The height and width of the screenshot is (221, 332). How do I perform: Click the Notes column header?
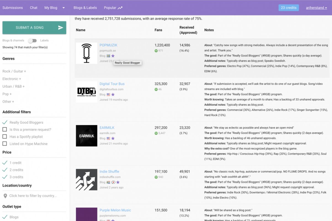click(x=209, y=30)
